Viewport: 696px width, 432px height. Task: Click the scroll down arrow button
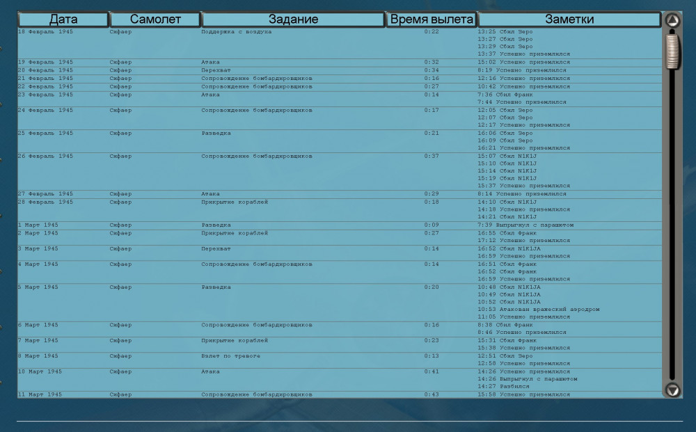click(672, 390)
